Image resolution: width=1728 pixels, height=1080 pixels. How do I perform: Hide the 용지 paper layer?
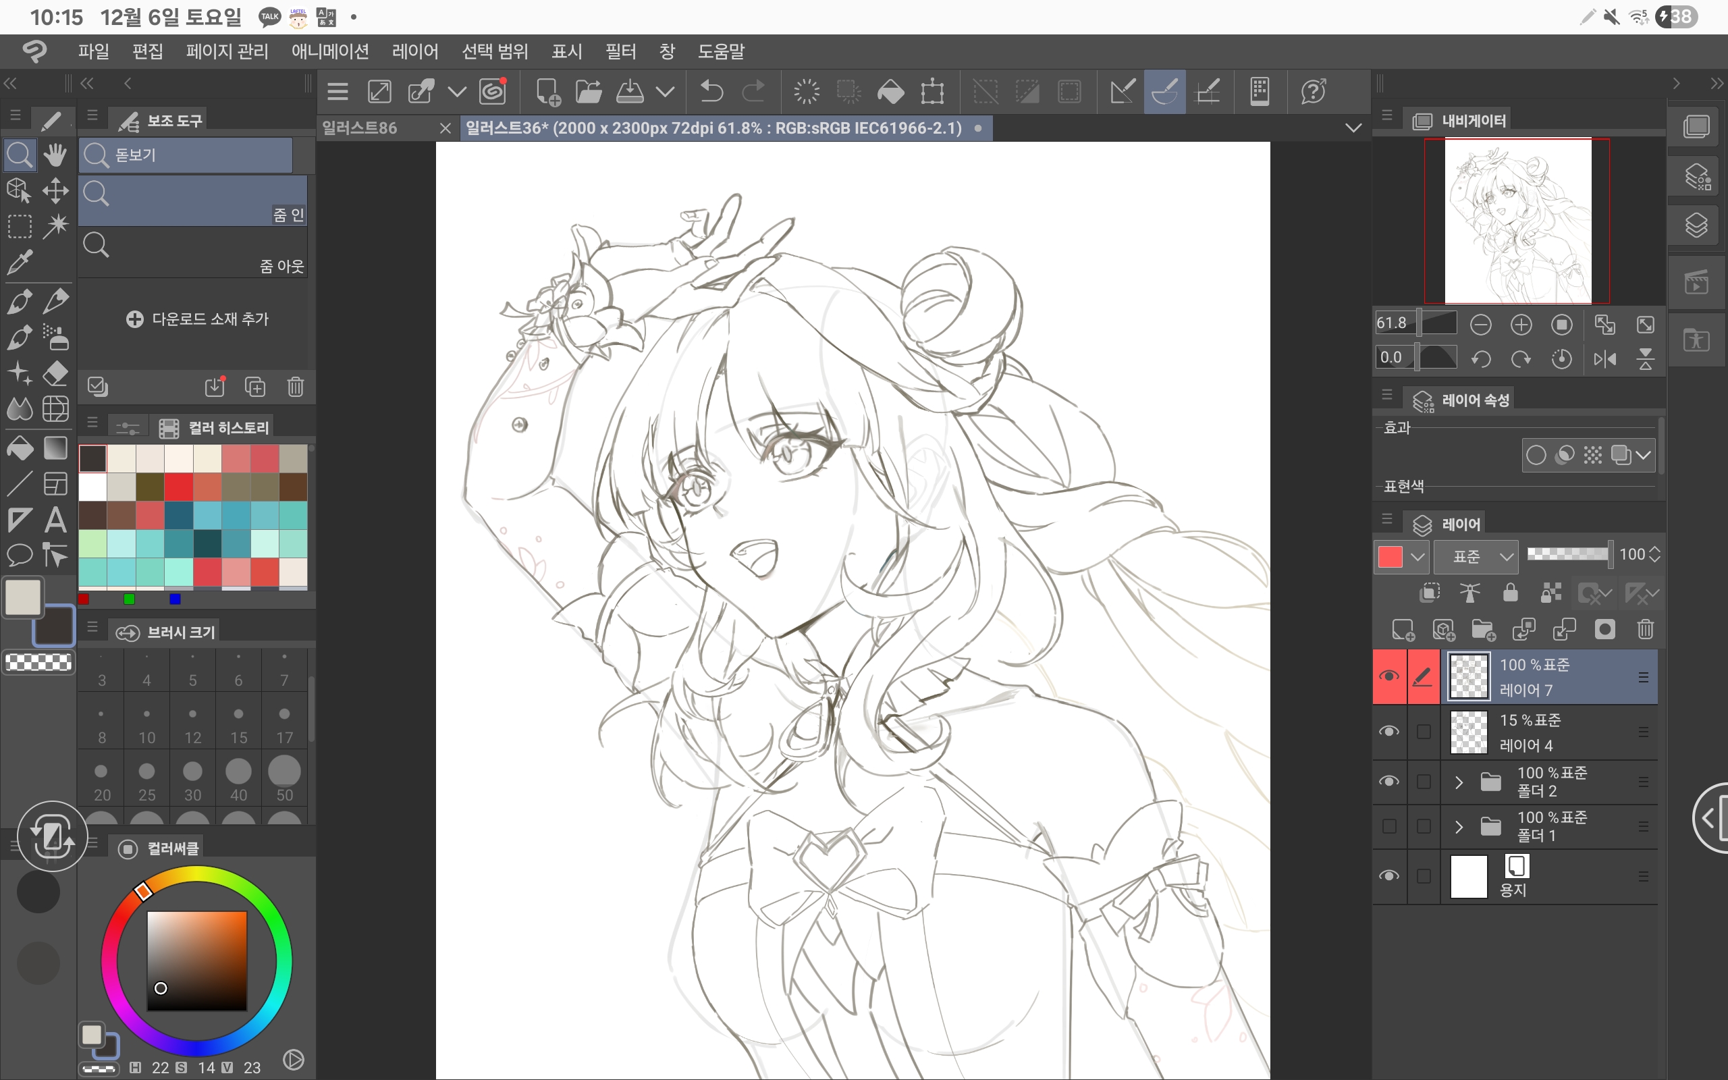tap(1389, 875)
